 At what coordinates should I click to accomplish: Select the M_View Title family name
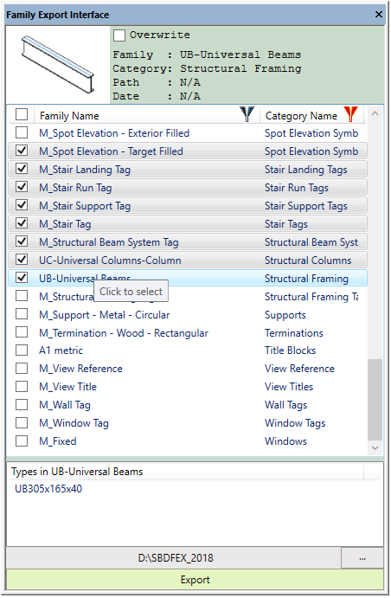(x=67, y=387)
